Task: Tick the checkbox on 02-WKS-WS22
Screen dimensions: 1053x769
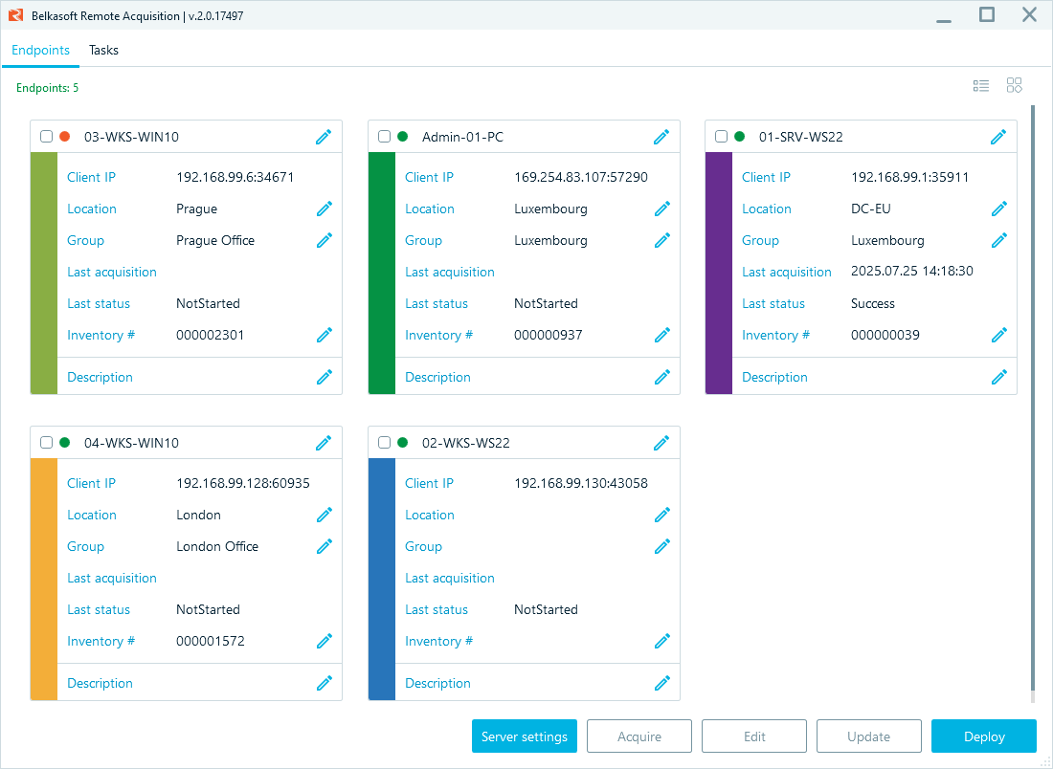Action: 384,442
